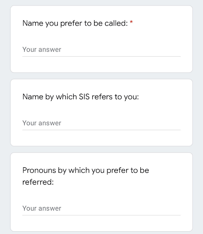Click the "Pronouns by which you prefer to be" heading line
The image size is (203, 234).
[85, 170]
